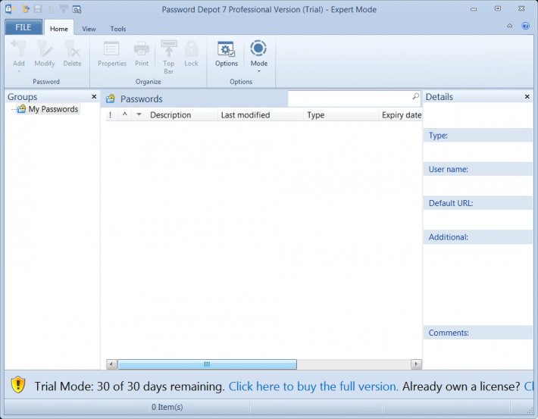Click the large Lock button in ribbon
Viewport: 538px width, 419px height.
(191, 54)
